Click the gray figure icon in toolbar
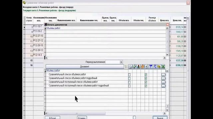 147,66
